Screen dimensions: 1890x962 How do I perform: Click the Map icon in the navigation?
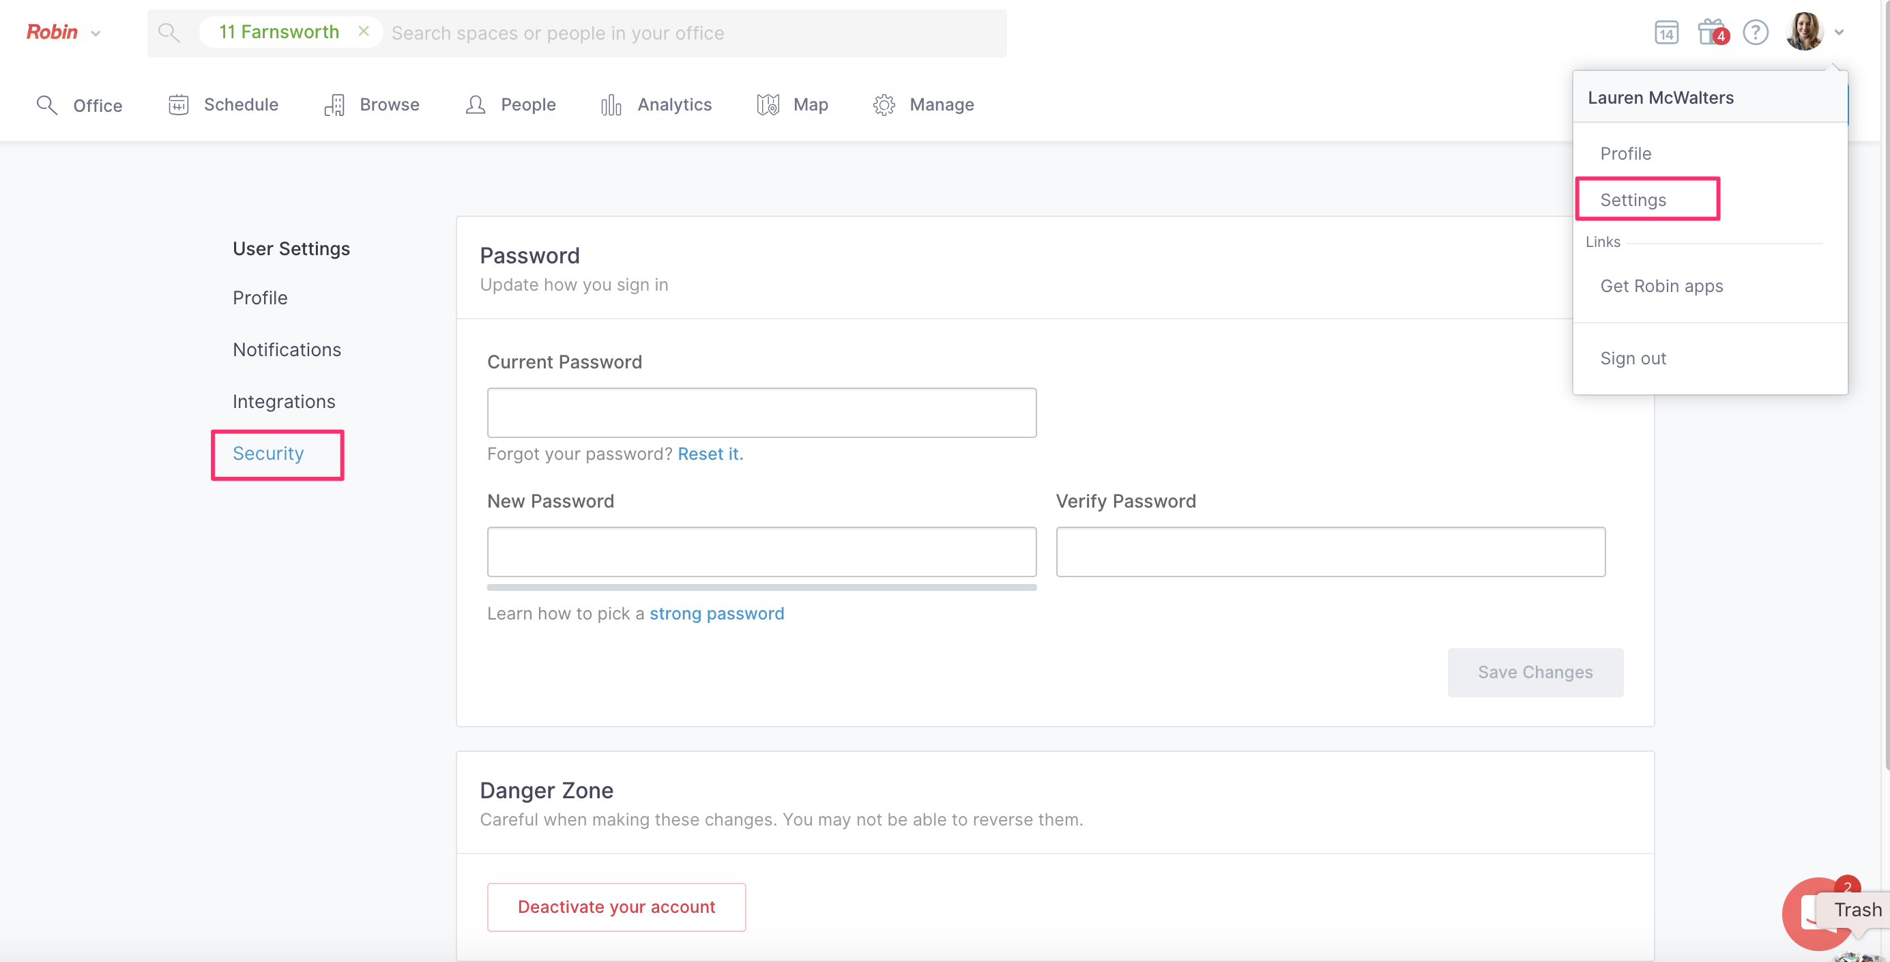point(768,105)
